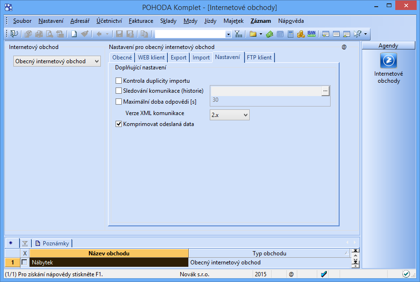Image resolution: width=420 pixels, height=282 pixels.
Task: Switch to the Obecné tab
Action: 122,58
